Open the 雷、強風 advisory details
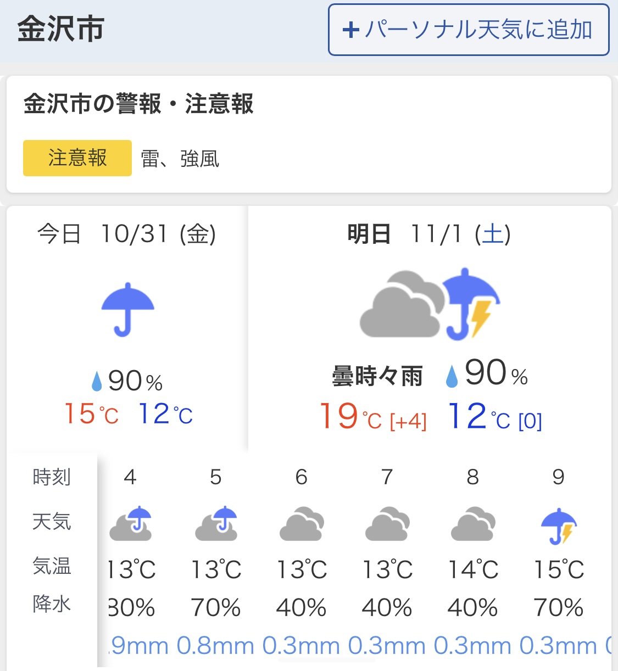The image size is (618, 671). coord(180,159)
